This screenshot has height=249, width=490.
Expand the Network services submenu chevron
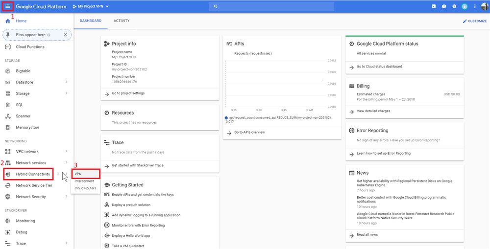pyautogui.click(x=66, y=162)
